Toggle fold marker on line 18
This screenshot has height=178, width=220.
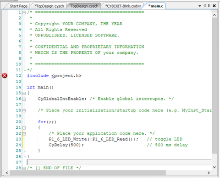pos(24,110)
